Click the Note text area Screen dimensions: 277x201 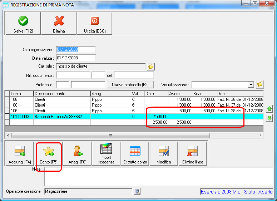point(159,176)
